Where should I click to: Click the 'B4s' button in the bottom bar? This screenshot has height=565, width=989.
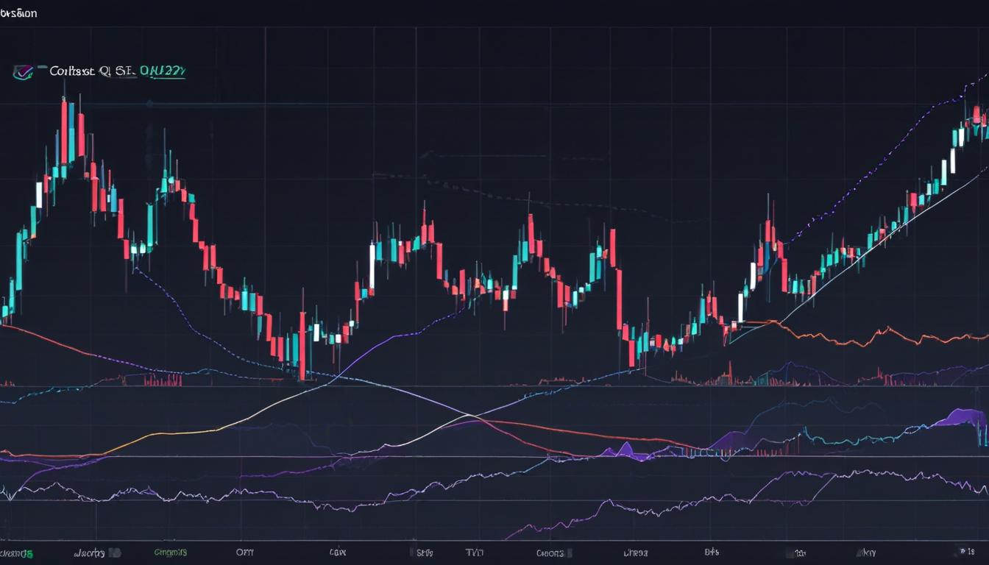point(710,551)
